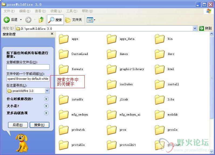Select the CustomLoad folder icon

(x=64, y=54)
